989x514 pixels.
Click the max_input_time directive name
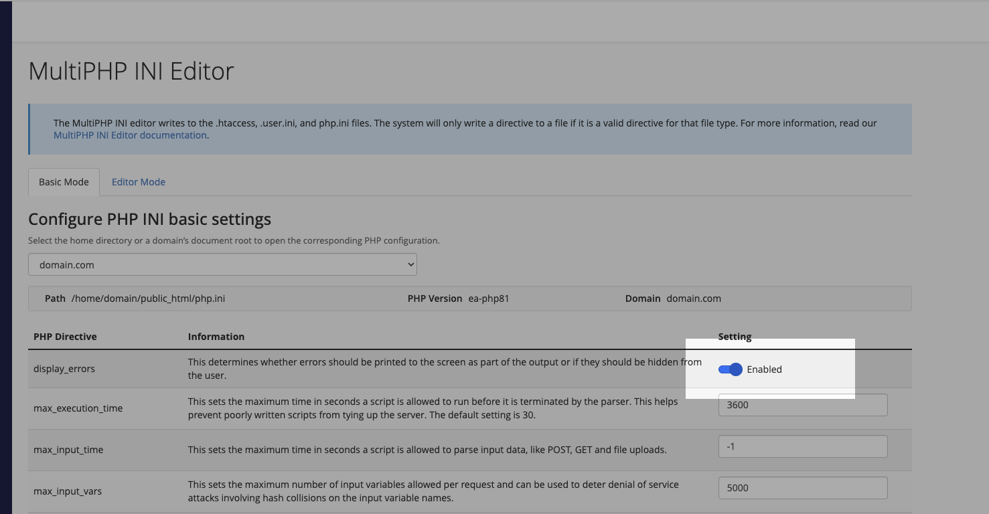click(68, 450)
